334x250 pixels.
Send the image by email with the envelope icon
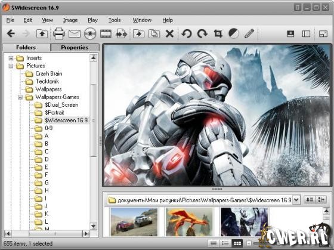pyautogui.click(x=75, y=33)
